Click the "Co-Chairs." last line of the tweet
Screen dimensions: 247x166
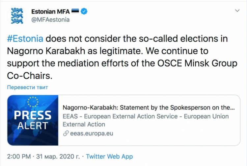tap(30, 76)
